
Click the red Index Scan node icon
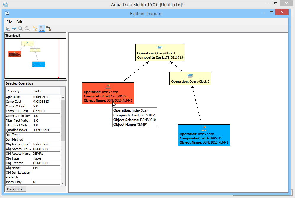tap(108, 86)
